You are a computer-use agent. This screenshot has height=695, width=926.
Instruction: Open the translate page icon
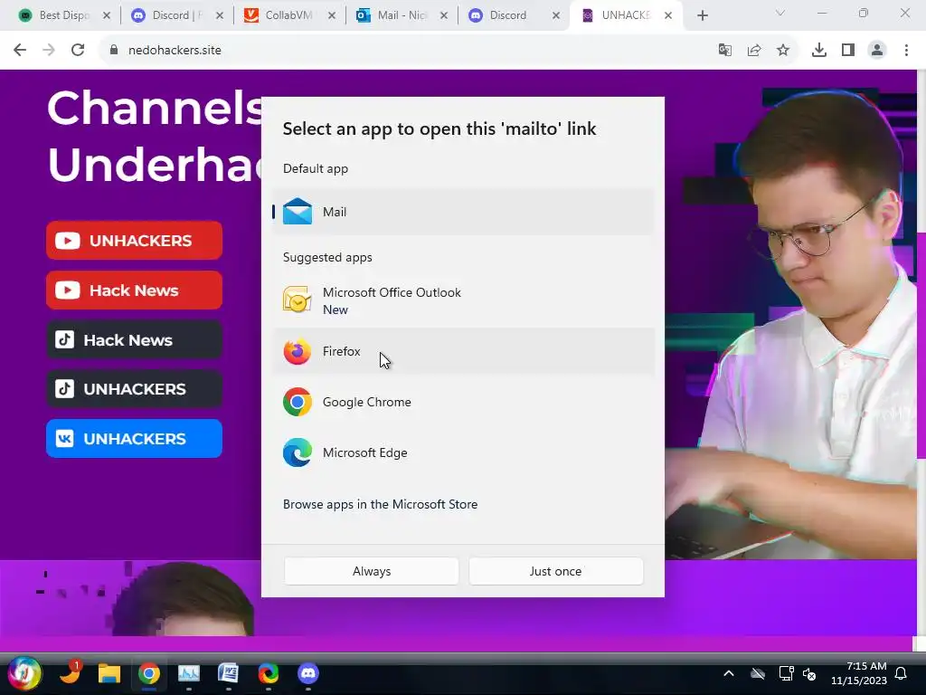(x=724, y=51)
